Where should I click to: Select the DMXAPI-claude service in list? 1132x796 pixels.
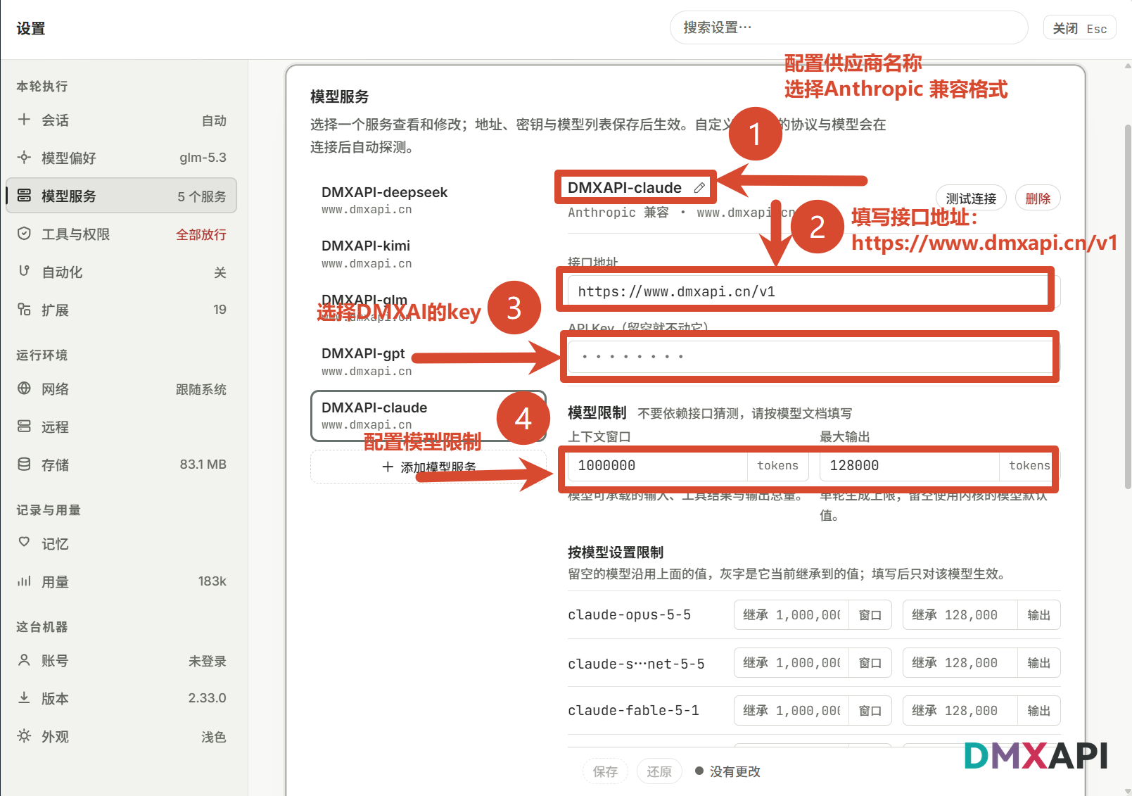pyautogui.click(x=428, y=416)
